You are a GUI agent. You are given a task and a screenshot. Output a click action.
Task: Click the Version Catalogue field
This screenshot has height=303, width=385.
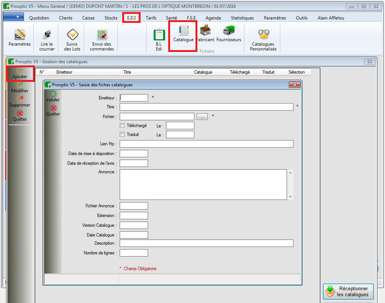134,225
